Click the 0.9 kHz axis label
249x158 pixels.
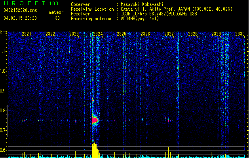coord(3,91)
